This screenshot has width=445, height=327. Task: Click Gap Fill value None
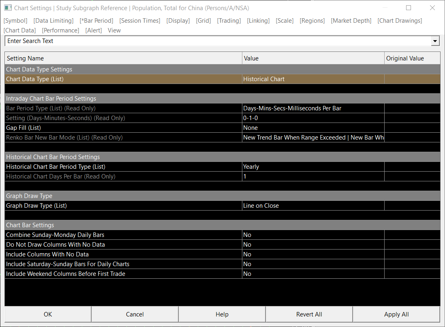[x=313, y=128]
